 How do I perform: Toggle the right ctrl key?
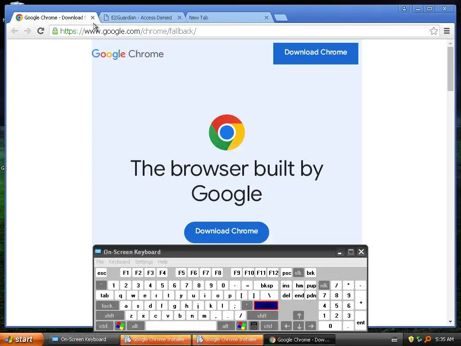(268, 326)
